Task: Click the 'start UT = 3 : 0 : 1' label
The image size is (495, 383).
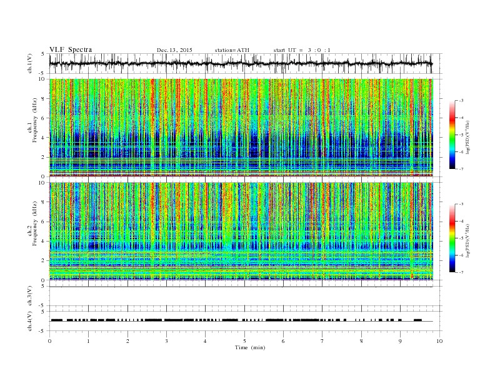Action: 302,50
